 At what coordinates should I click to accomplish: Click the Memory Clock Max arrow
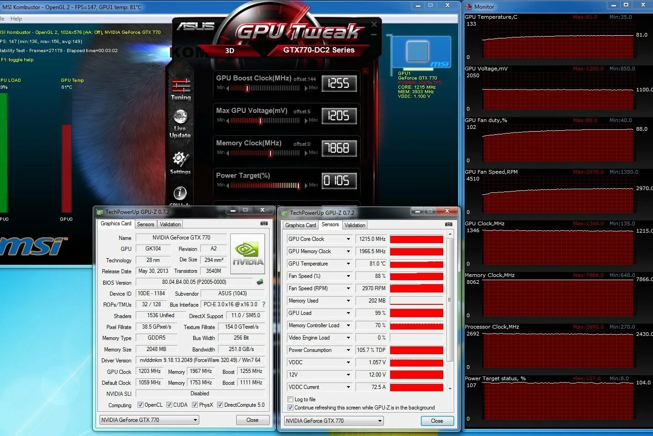[306, 153]
